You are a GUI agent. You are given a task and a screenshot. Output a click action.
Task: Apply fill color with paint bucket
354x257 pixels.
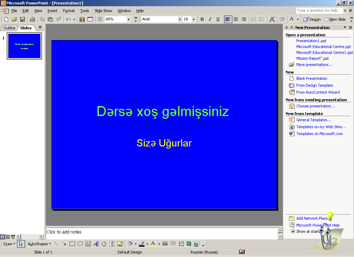tap(130, 244)
